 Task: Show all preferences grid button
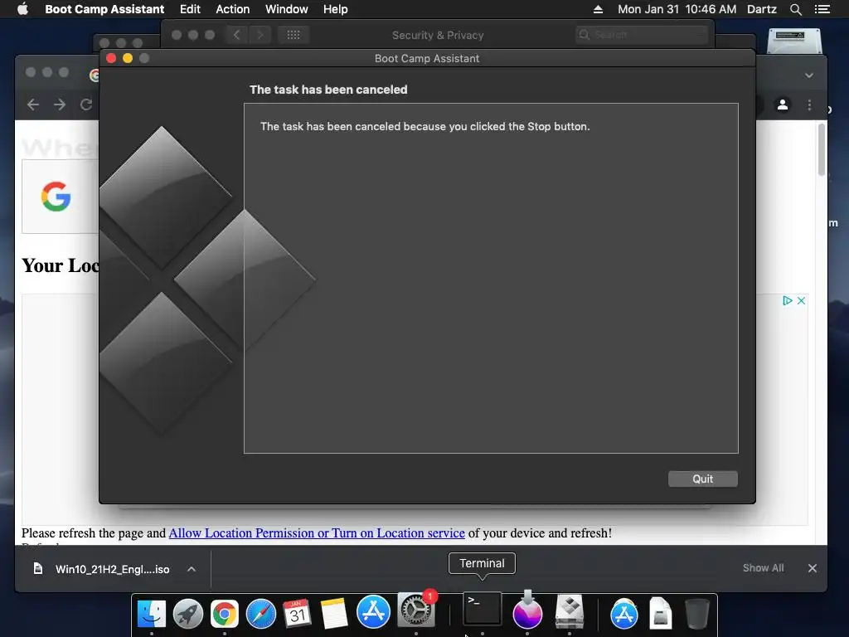click(x=294, y=35)
